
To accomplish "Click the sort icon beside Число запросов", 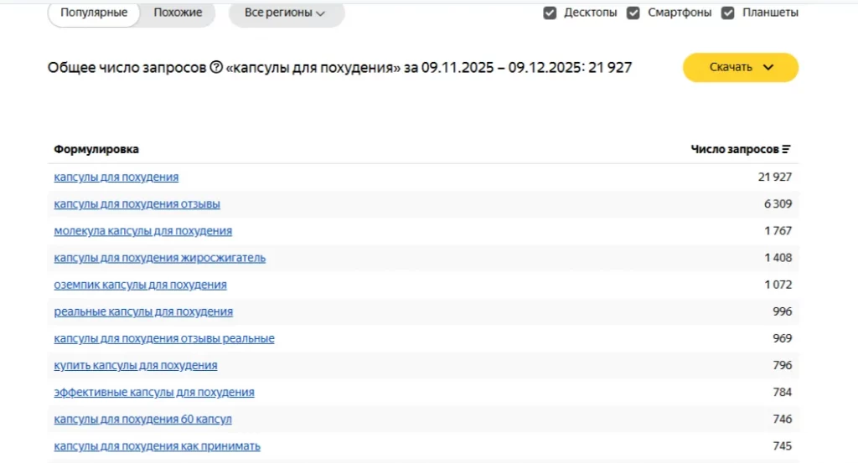I will click(786, 150).
